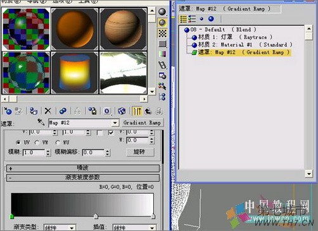Toggle the checked tile checkbox

click(x=111, y=133)
